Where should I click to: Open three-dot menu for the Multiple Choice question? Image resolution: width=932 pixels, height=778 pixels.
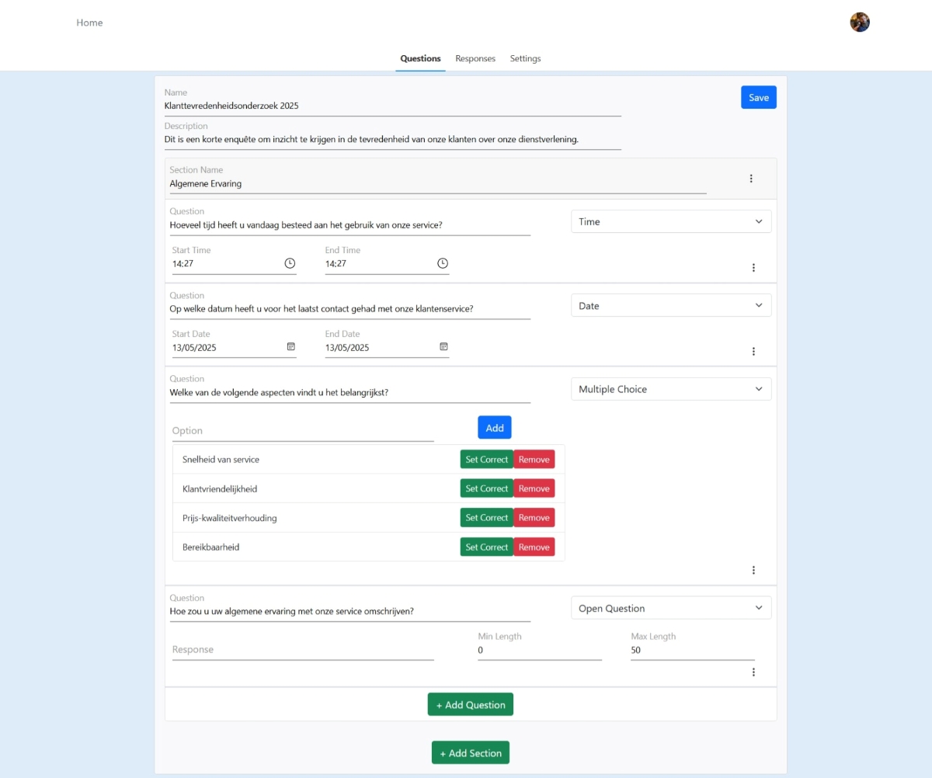tap(753, 571)
